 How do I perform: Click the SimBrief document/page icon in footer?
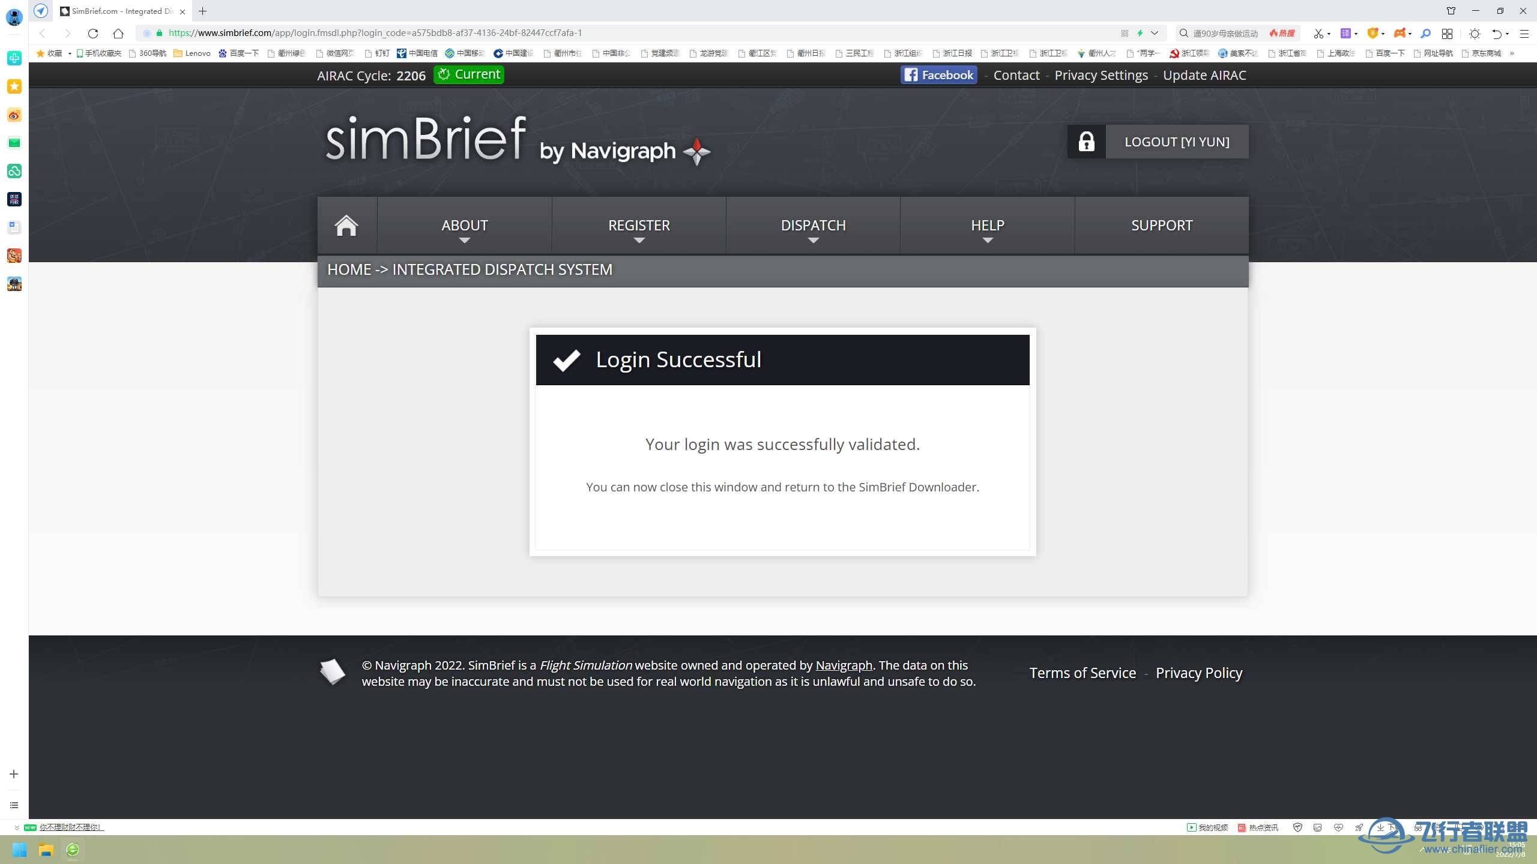(334, 672)
